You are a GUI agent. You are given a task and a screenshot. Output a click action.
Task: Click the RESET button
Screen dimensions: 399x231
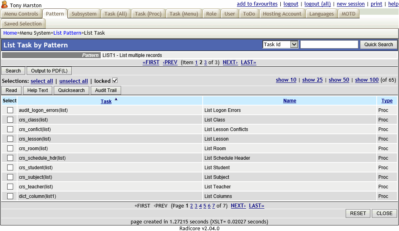pyautogui.click(x=358, y=213)
